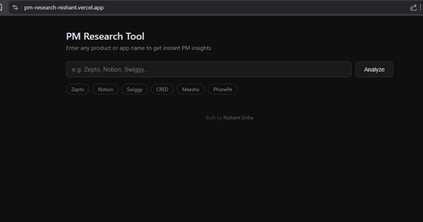
Task: Click the site info icon in address bar
Action: 15,7
